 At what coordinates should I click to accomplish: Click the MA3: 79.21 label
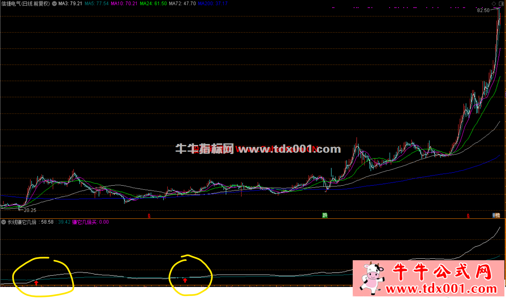[70, 4]
